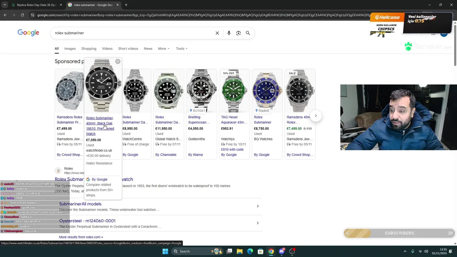Open Rolex Submariner 40mm Black Dial listing link
457x257 pixels.
point(100,126)
